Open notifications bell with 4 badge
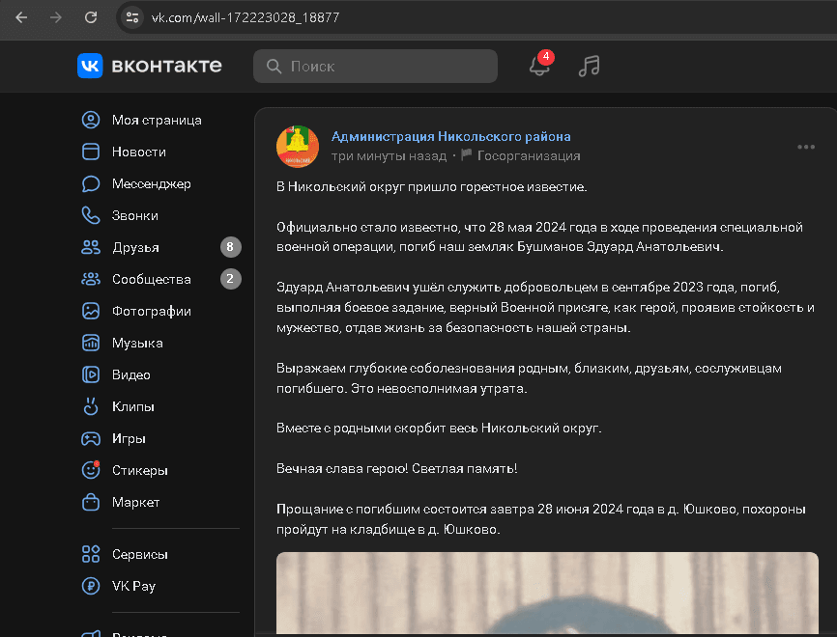Image resolution: width=837 pixels, height=637 pixels. [540, 65]
